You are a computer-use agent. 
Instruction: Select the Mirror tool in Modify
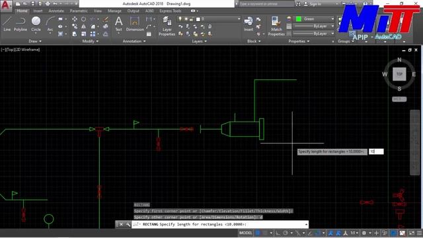click(84, 26)
